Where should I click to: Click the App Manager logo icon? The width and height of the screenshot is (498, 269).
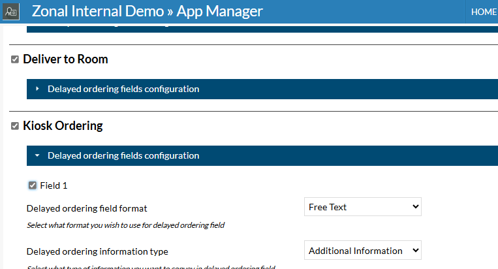click(11, 12)
